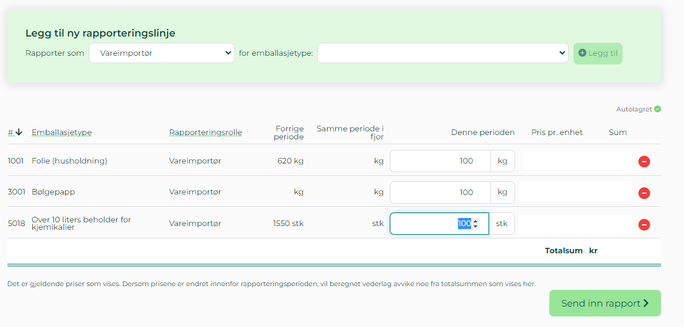Image resolution: width=684 pixels, height=327 pixels.
Task: Remove the Over 10 liters beholder row
Action: point(644,225)
